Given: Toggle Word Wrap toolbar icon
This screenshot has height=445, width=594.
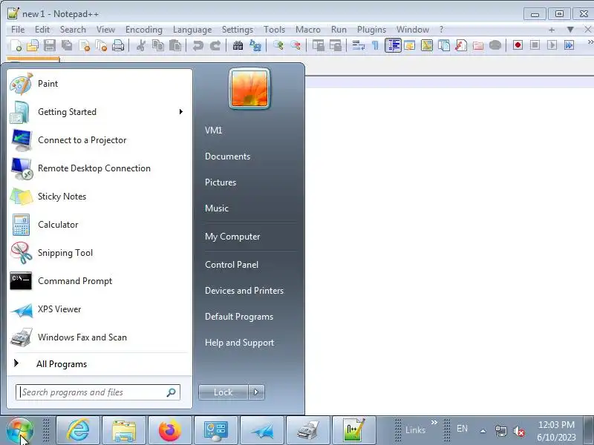Looking at the screenshot, I should click(x=358, y=45).
